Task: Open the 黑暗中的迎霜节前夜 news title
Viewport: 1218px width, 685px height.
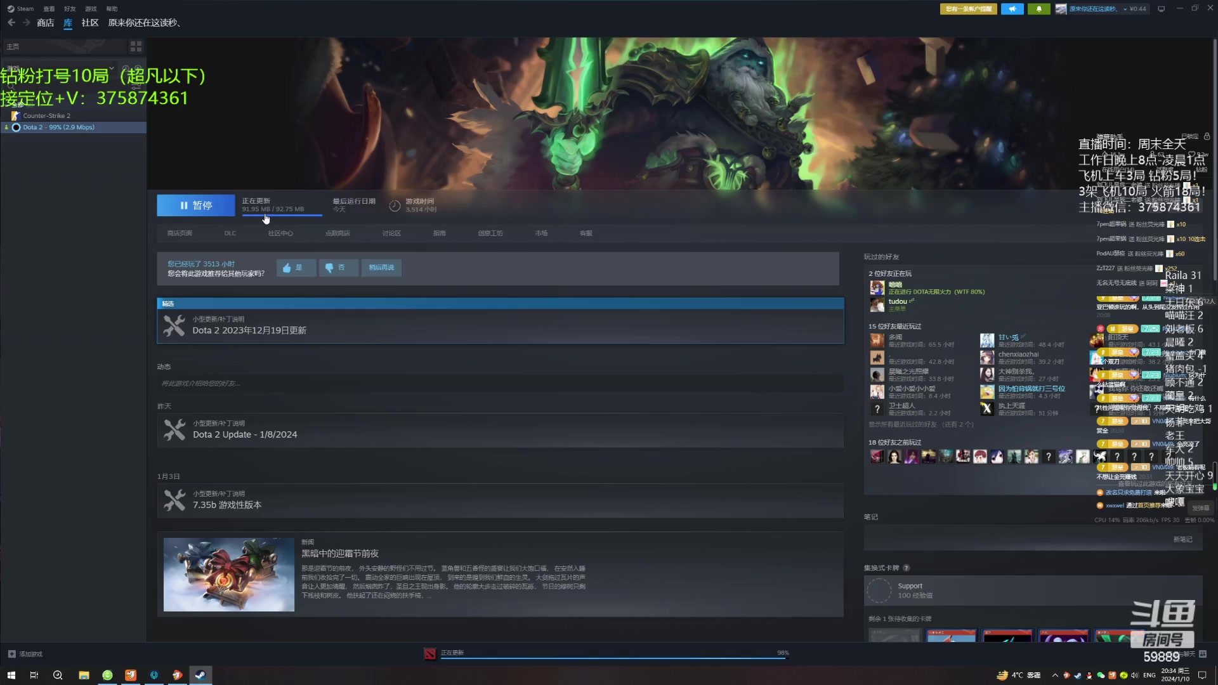Action: pyautogui.click(x=340, y=554)
